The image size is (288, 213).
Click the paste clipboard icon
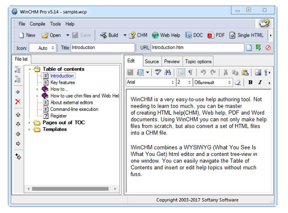point(245,72)
